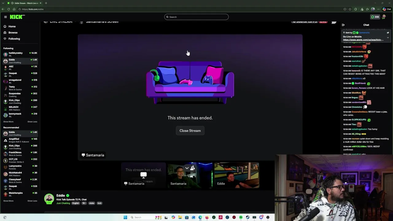Click the Kick search field

click(196, 17)
